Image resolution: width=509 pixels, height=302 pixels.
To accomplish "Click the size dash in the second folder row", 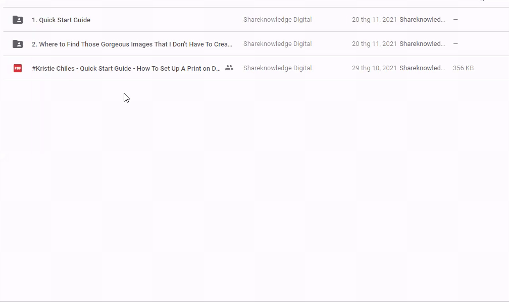I will click(455, 44).
